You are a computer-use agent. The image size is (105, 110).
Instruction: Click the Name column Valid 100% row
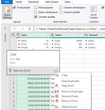point(67,41)
